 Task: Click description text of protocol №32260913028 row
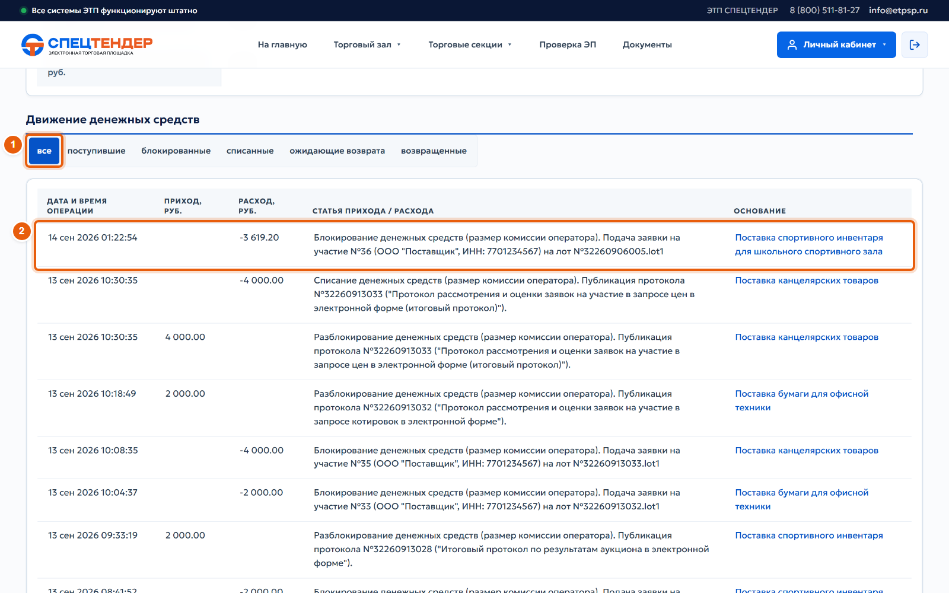click(x=511, y=549)
